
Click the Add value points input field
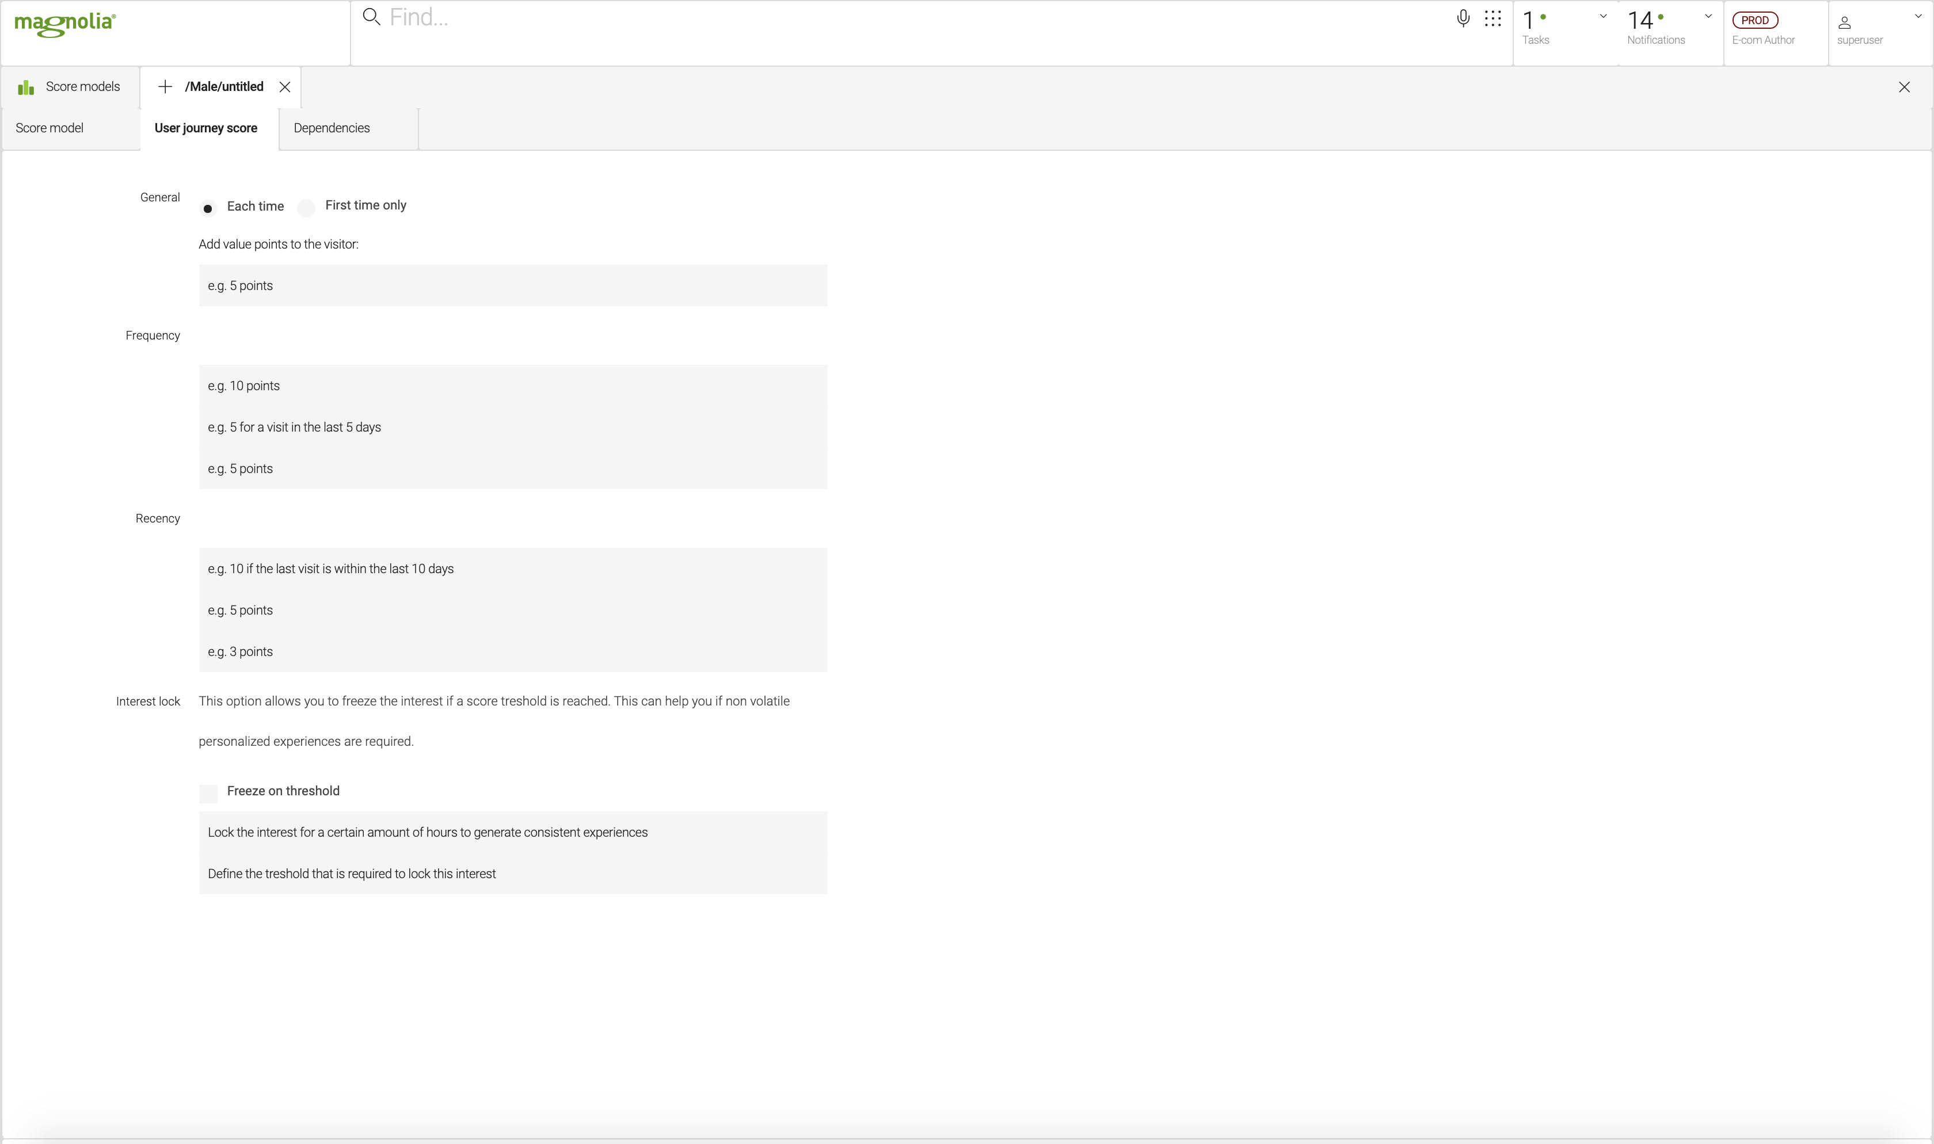[513, 285]
